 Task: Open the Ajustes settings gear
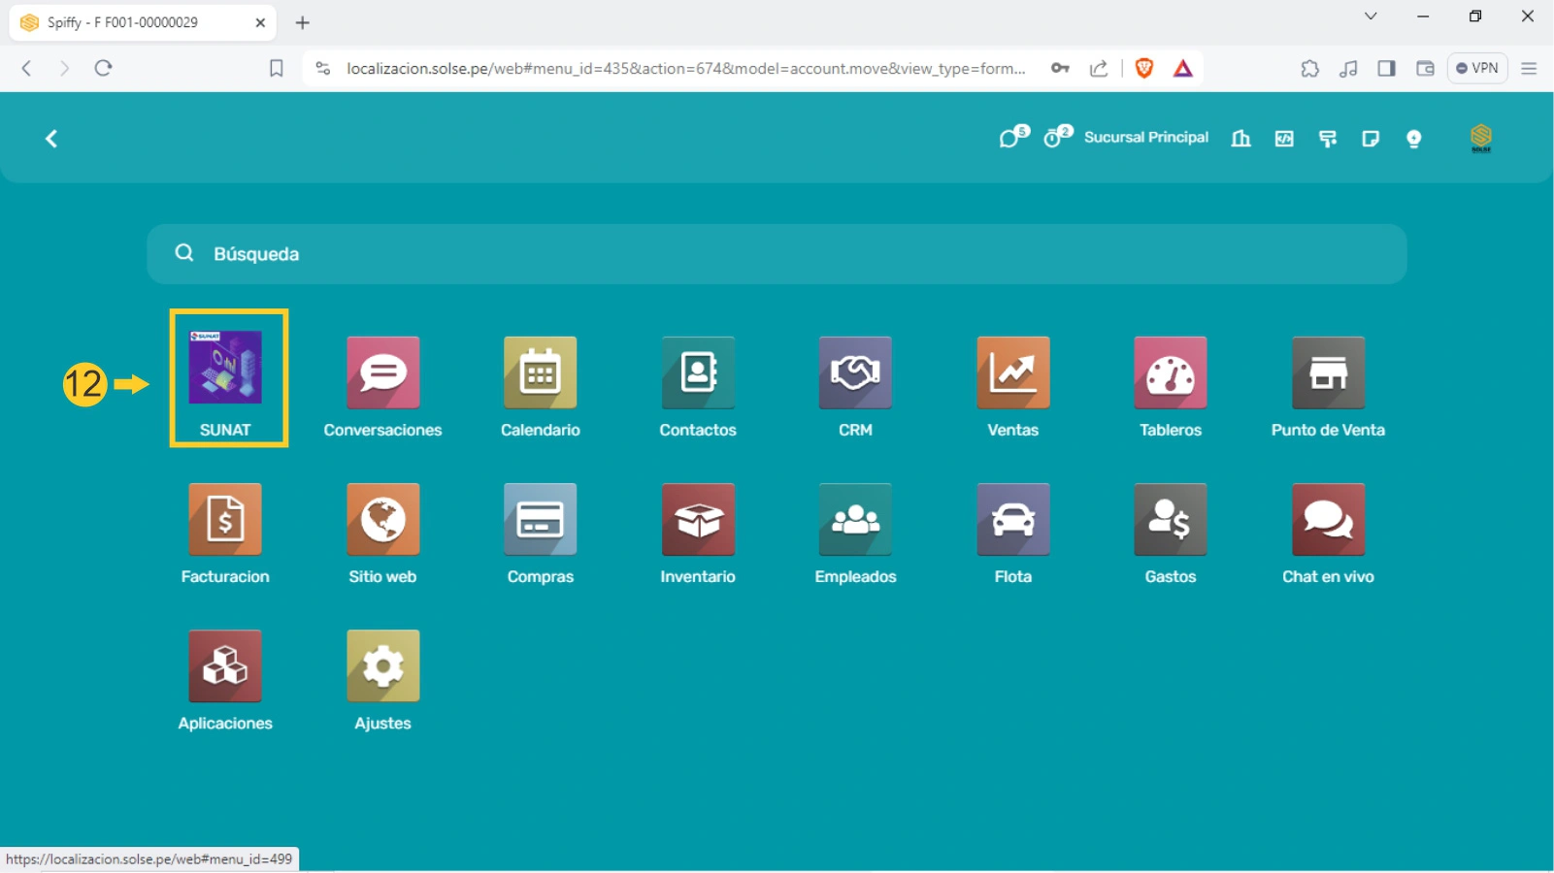(x=382, y=666)
